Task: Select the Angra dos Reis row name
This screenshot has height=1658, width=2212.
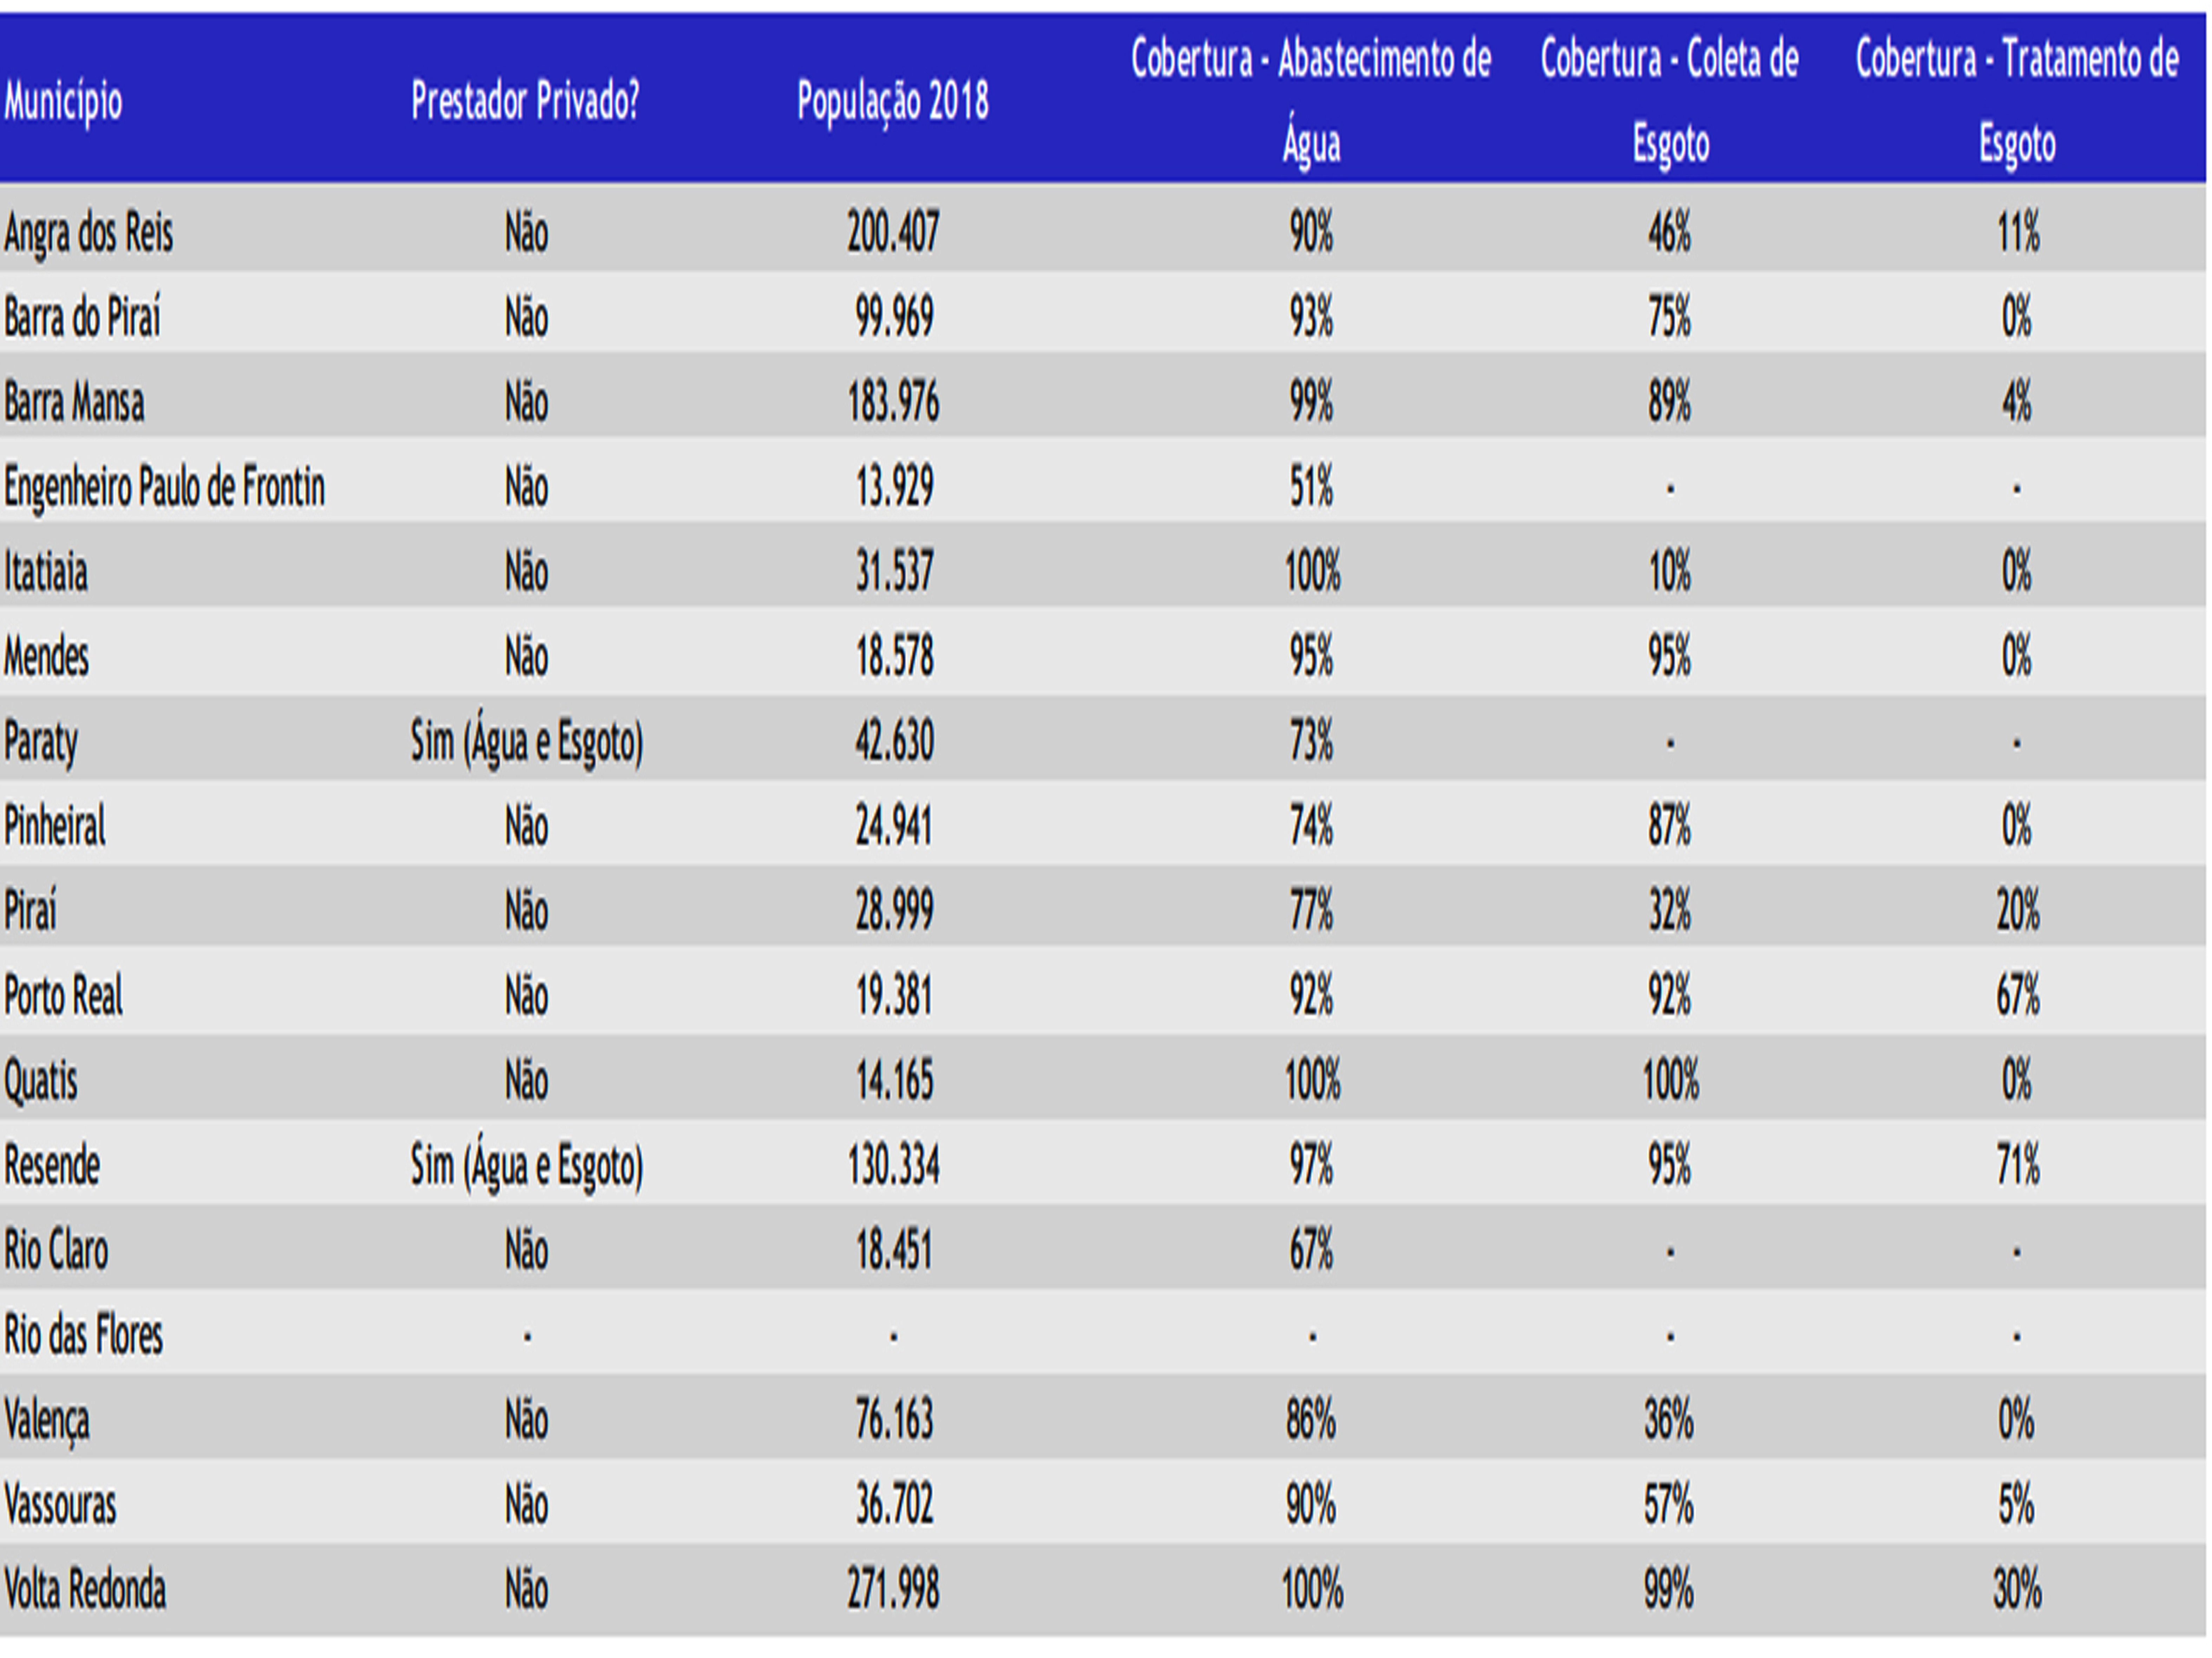Action: pos(89,233)
